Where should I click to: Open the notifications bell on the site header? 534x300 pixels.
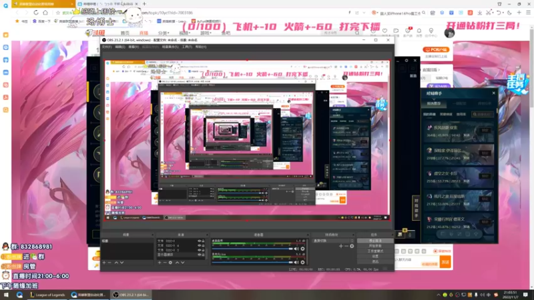[419, 31]
